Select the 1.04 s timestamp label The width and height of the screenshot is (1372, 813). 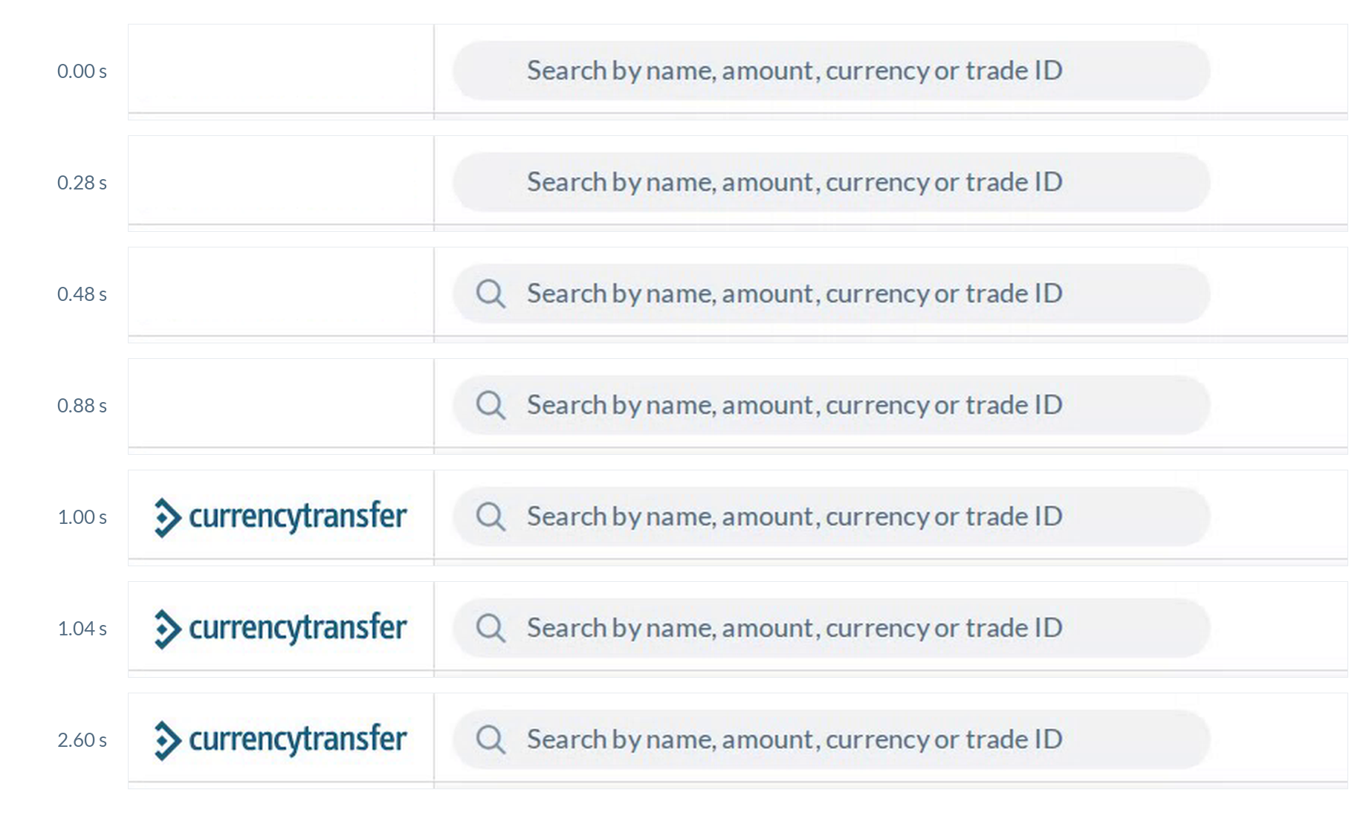82,629
